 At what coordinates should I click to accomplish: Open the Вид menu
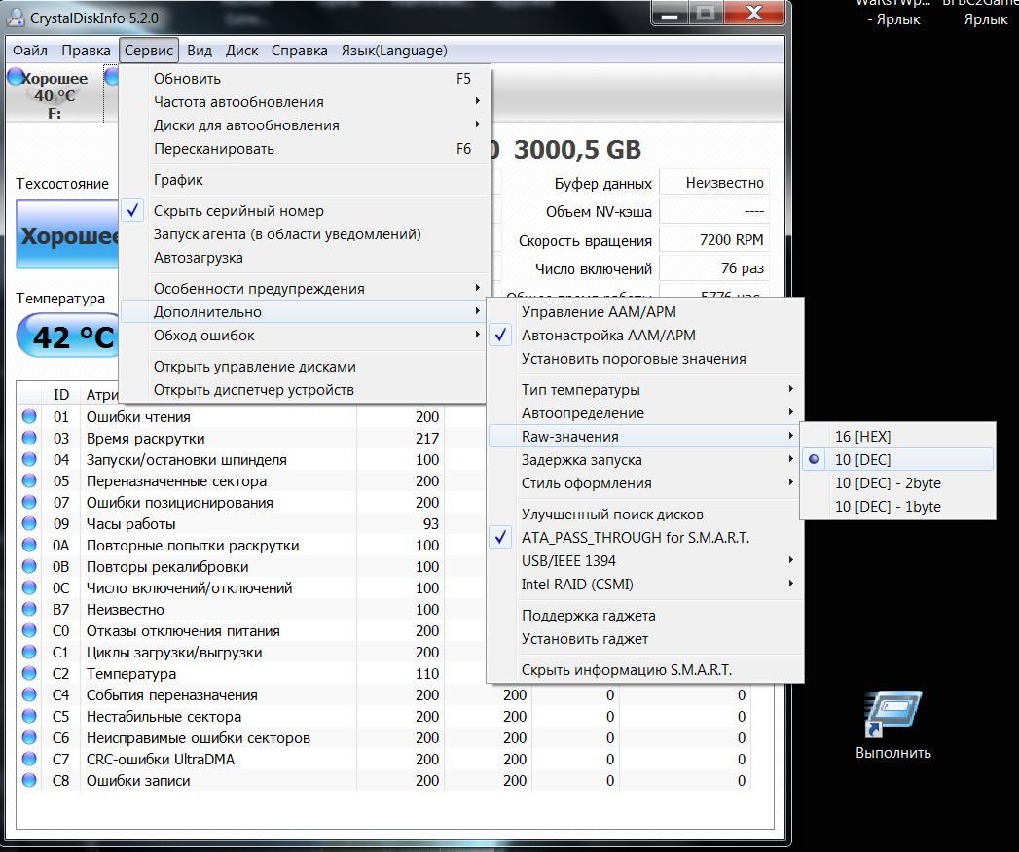pyautogui.click(x=200, y=51)
